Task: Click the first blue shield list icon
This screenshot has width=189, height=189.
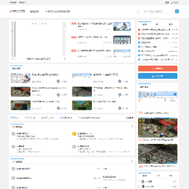Action: click(x=139, y=43)
